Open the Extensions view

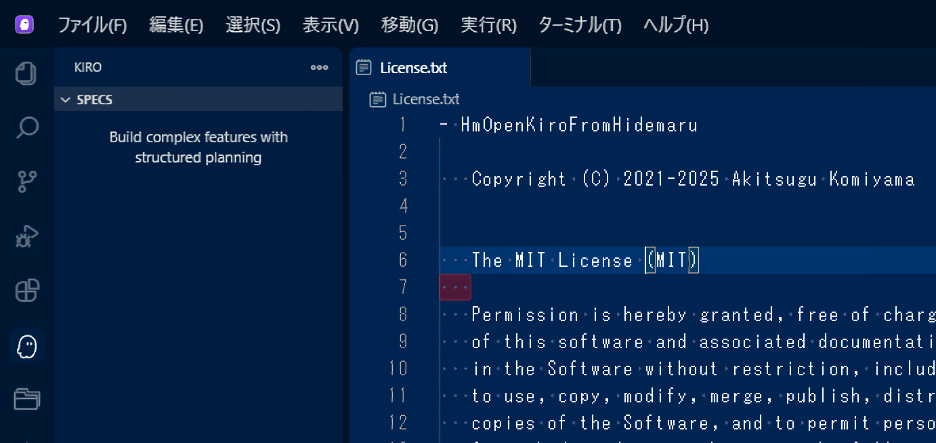coord(26,291)
